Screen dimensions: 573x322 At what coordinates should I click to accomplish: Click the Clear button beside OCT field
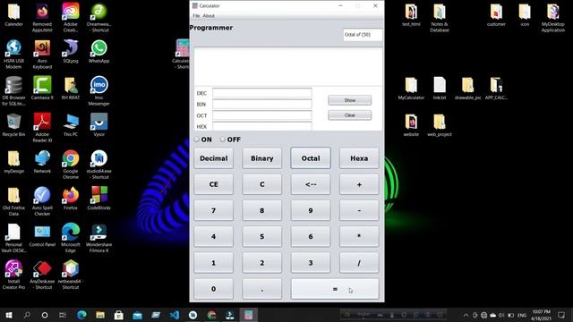pyautogui.click(x=350, y=115)
